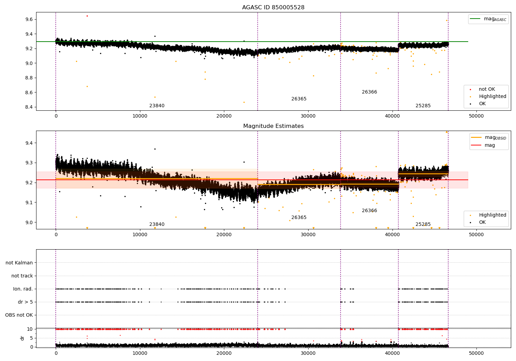Viewport: 516px width, 361px height.
Task: Click the 'AGASC ID 850005528' plot title
Action: [273, 8]
